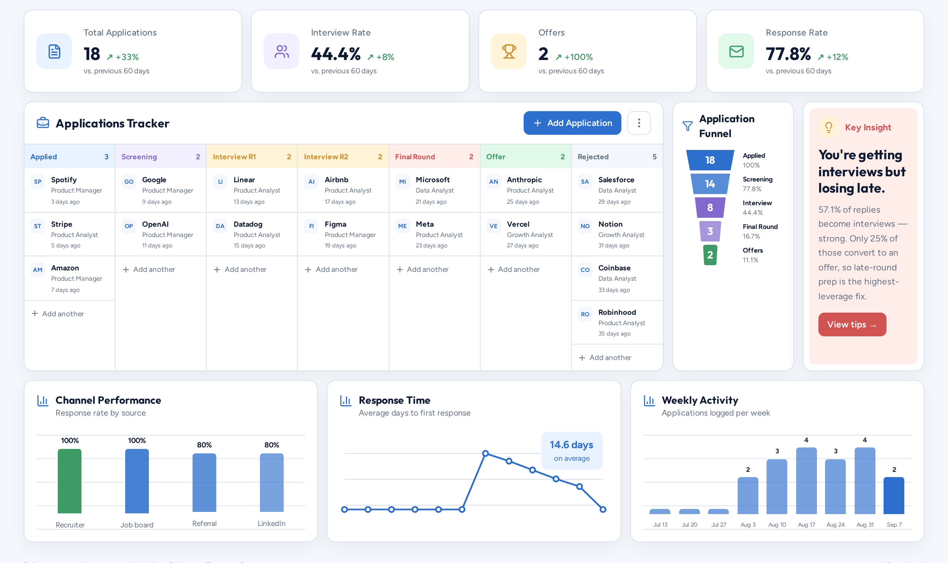The height and width of the screenshot is (563, 948).
Task: Select the Final Round column header
Action: click(435, 157)
